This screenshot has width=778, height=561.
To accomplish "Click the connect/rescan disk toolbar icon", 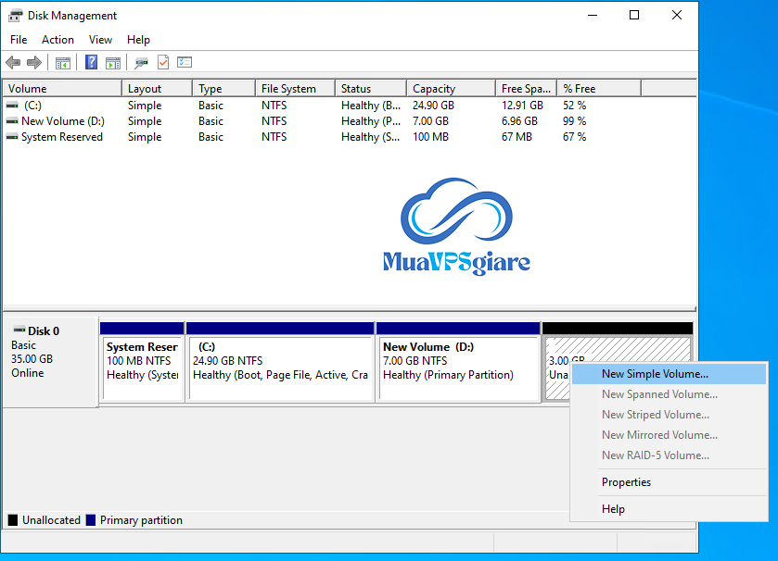I will (x=141, y=63).
